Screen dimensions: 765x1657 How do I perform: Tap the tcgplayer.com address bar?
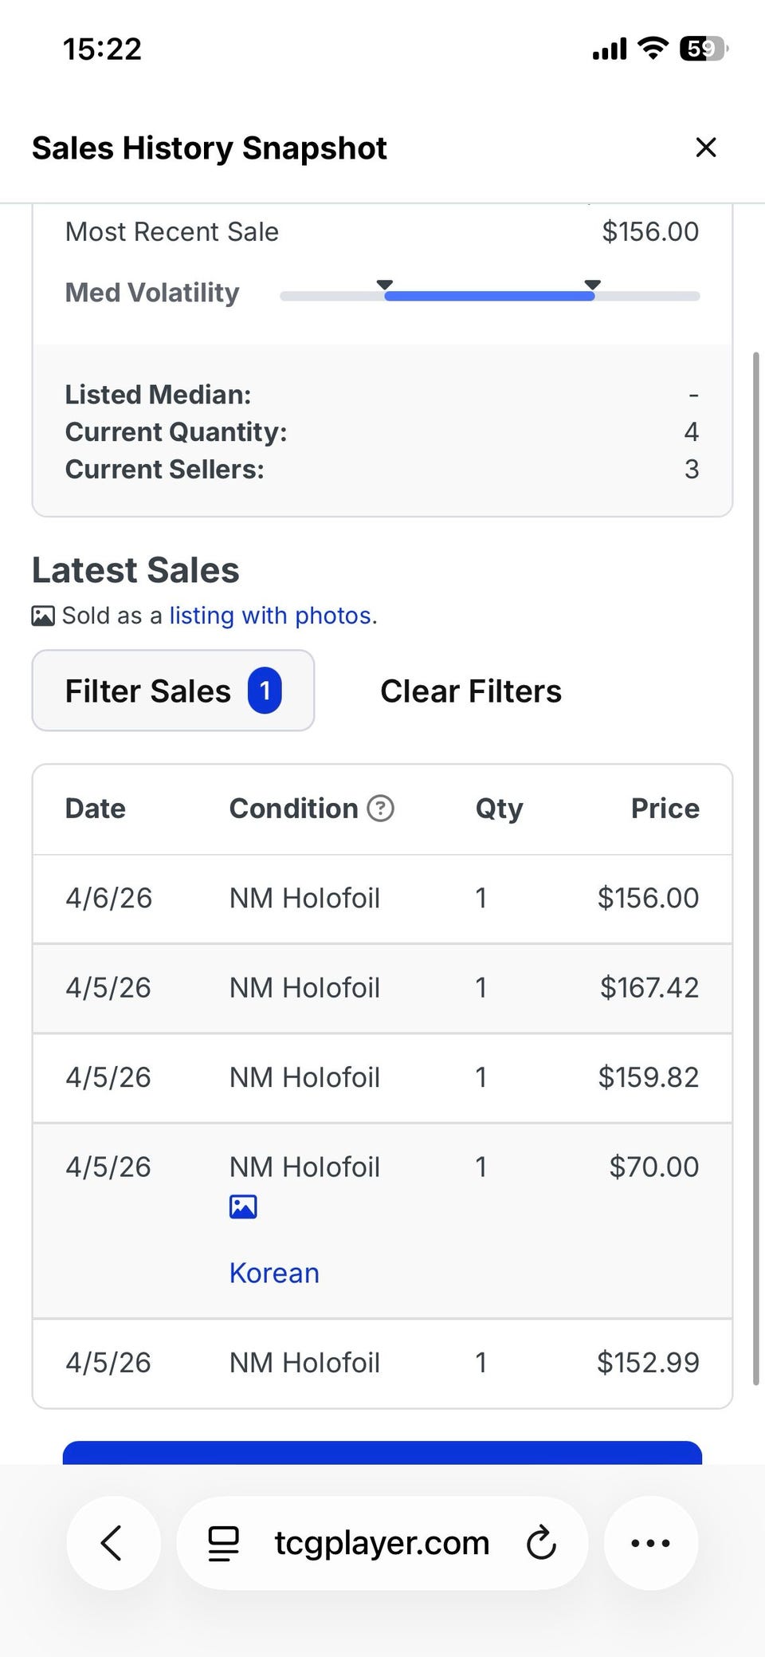tap(382, 1543)
